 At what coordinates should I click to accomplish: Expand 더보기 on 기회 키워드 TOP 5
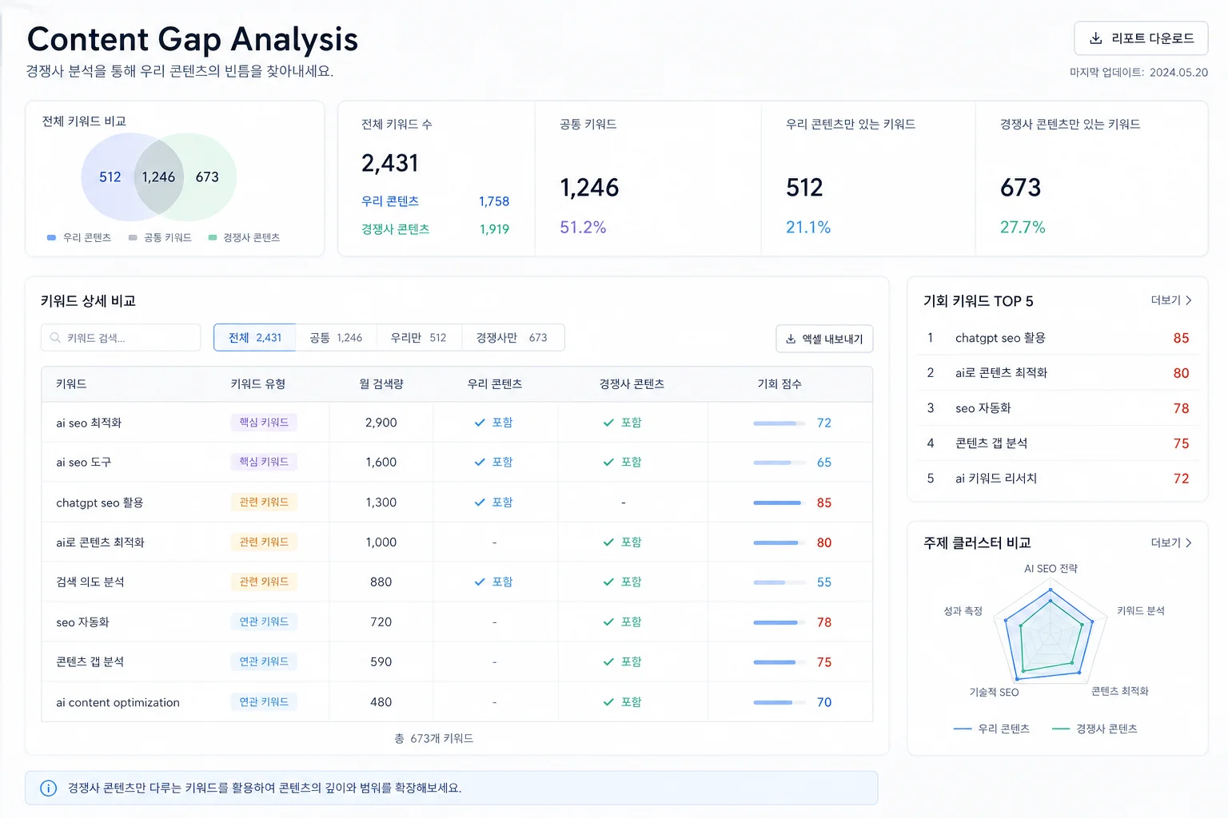1169,300
